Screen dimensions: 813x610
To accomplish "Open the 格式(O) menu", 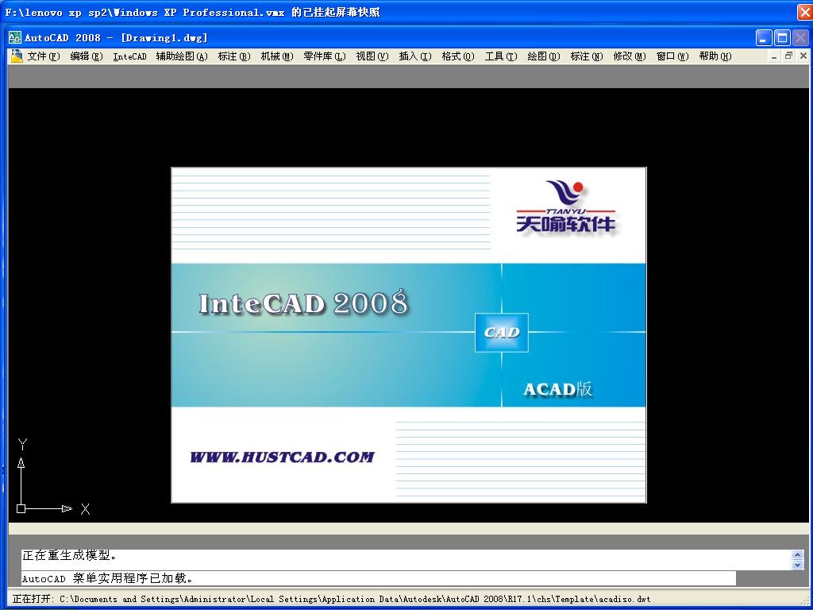I will click(458, 56).
